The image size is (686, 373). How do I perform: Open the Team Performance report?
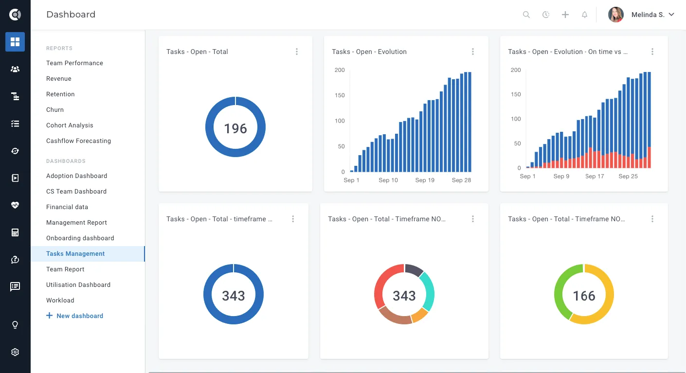[x=74, y=63]
